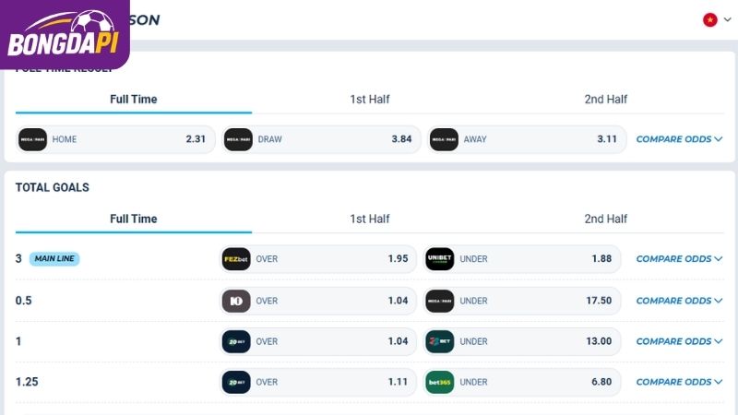738x415 pixels.
Task: Switch to 2nd Half tab in Total Goals
Action: (606, 219)
